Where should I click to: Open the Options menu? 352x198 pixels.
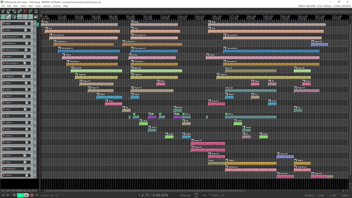pos(47,6)
